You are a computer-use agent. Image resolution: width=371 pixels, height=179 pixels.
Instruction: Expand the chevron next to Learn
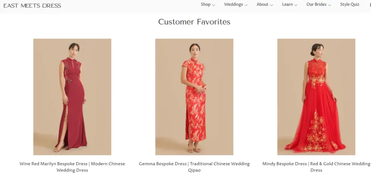point(296,5)
